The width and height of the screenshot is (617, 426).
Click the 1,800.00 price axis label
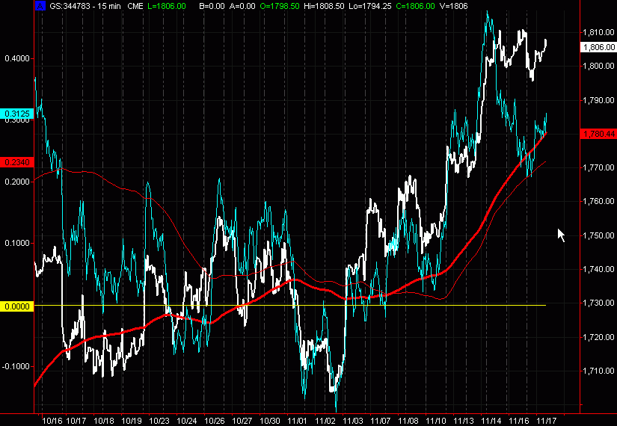(x=598, y=66)
